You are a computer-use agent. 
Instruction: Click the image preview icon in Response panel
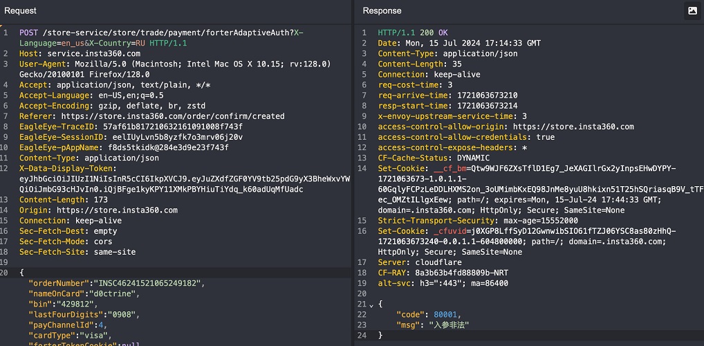pos(692,10)
